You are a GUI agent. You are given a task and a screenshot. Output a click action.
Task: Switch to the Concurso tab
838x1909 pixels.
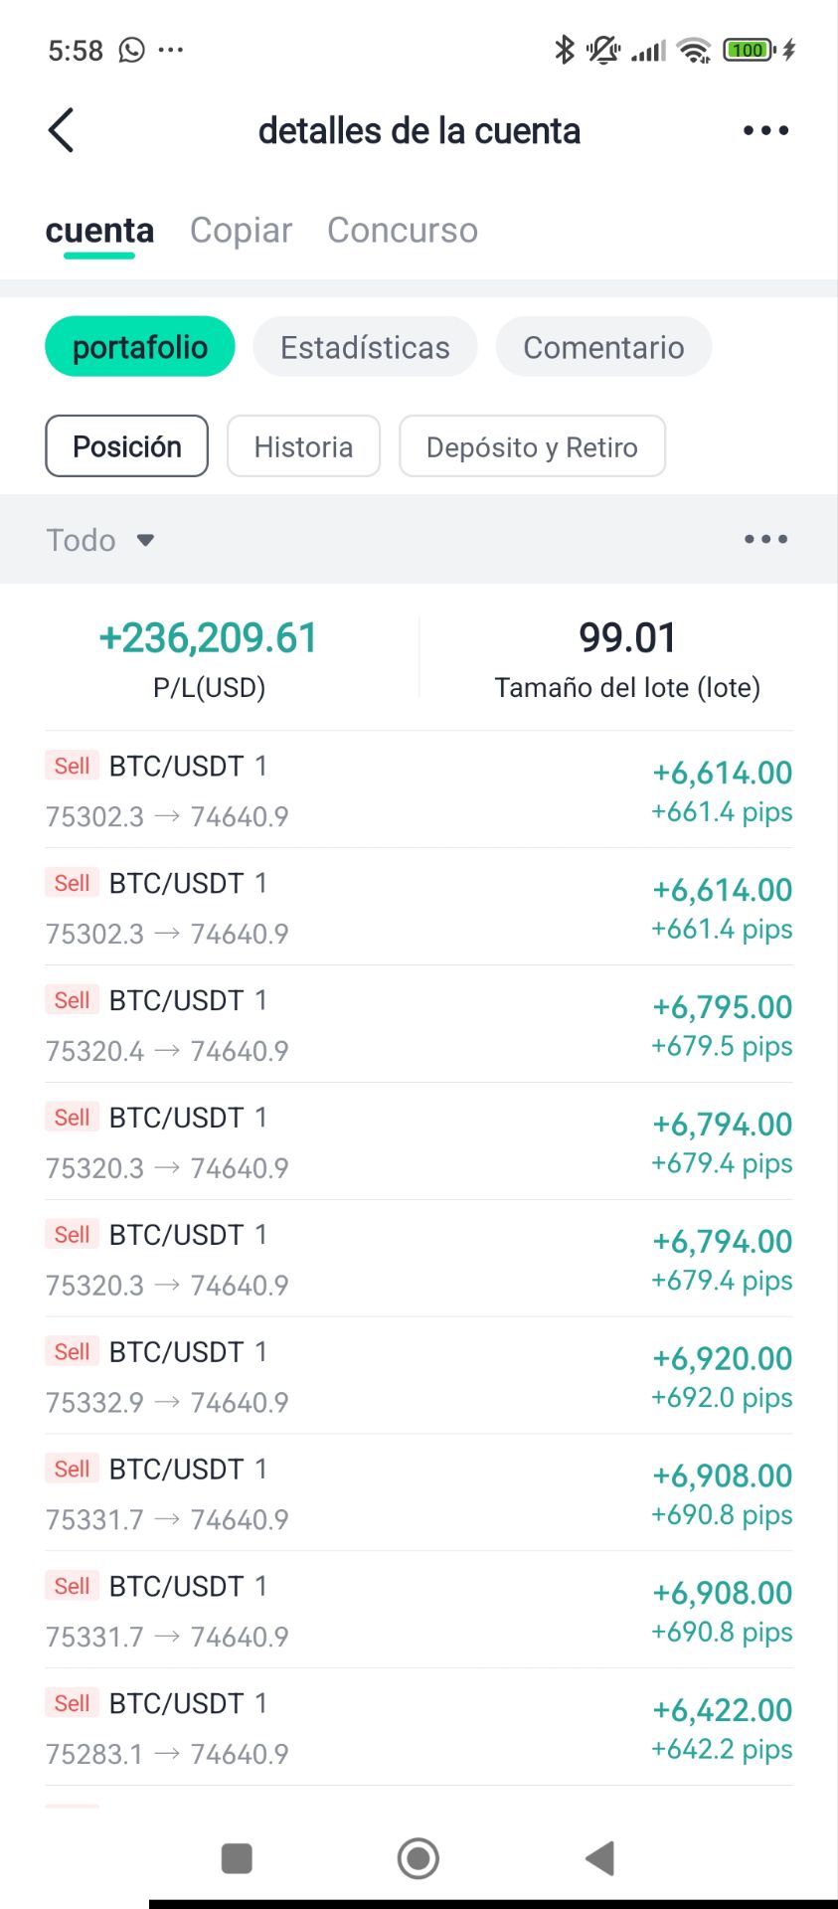403,230
